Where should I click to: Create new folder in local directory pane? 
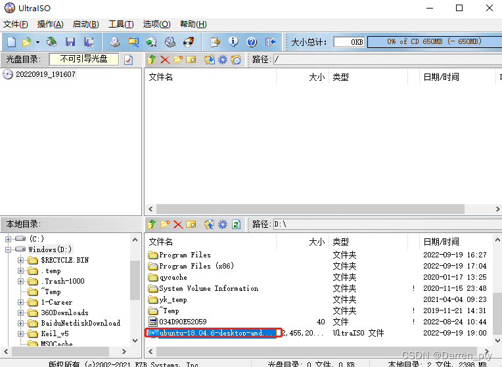point(165,225)
